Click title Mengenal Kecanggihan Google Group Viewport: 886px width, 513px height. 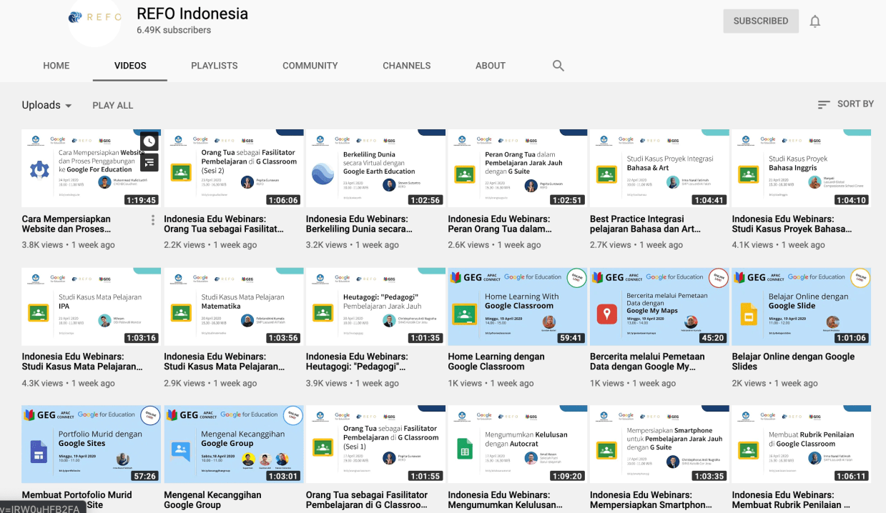click(x=212, y=499)
